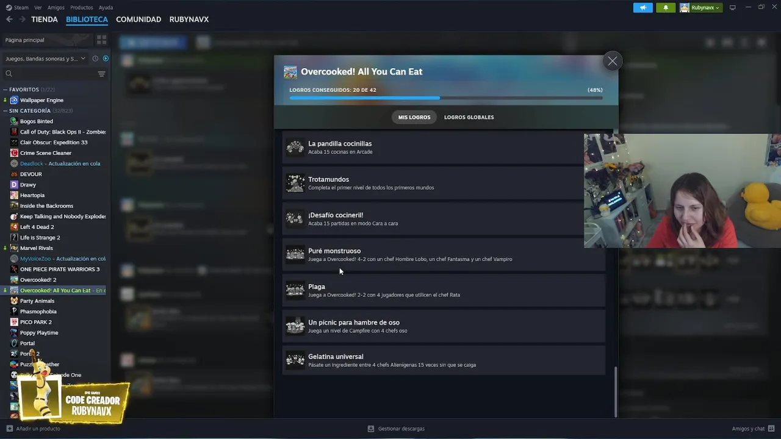Select MyVoiceZoo in the library

tap(58, 259)
